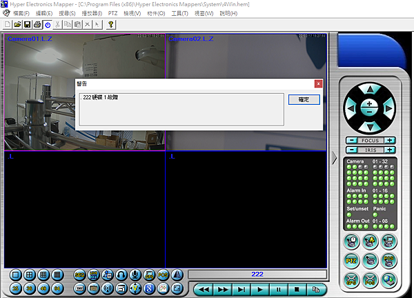Image resolution: width=414 pixels, height=298 pixels.
Task: Collapse side panel with arrow chevron
Action: [335, 158]
